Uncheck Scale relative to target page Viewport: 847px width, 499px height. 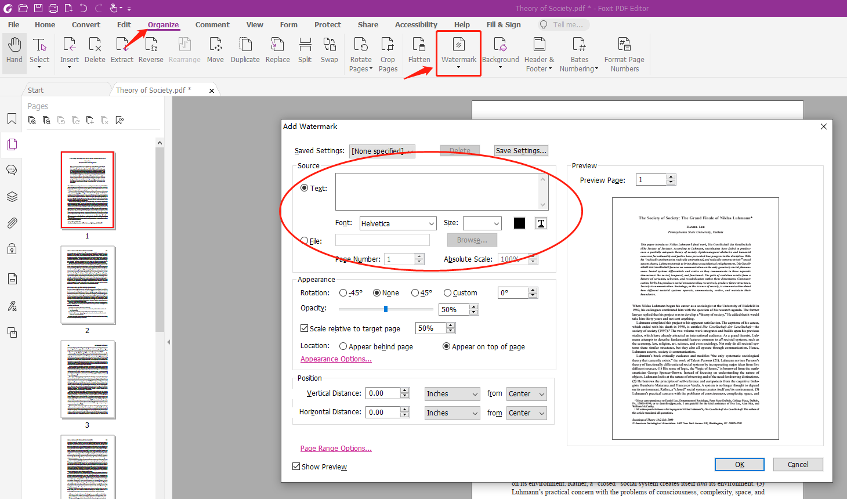click(305, 328)
